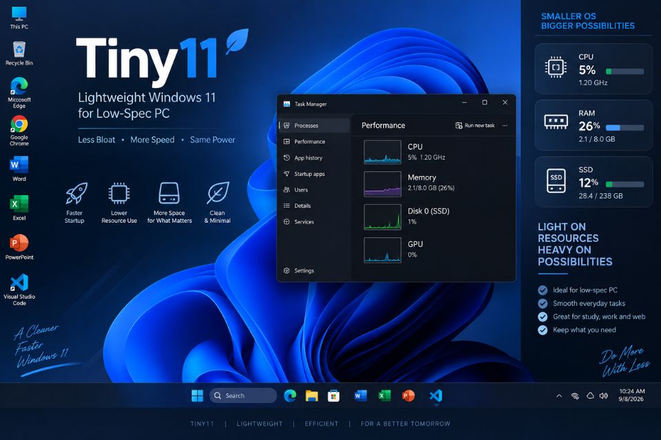Open Excel desktop shortcut
The image size is (661, 440).
pyautogui.click(x=19, y=208)
